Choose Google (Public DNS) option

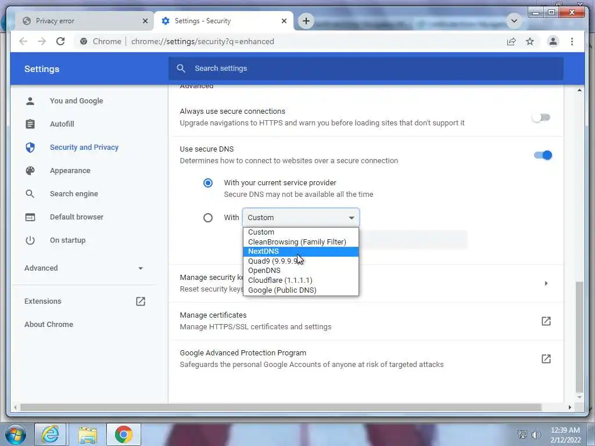[300, 290]
